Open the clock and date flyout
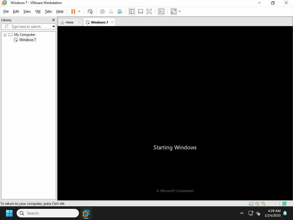The image size is (293, 220). pyautogui.click(x=272, y=213)
